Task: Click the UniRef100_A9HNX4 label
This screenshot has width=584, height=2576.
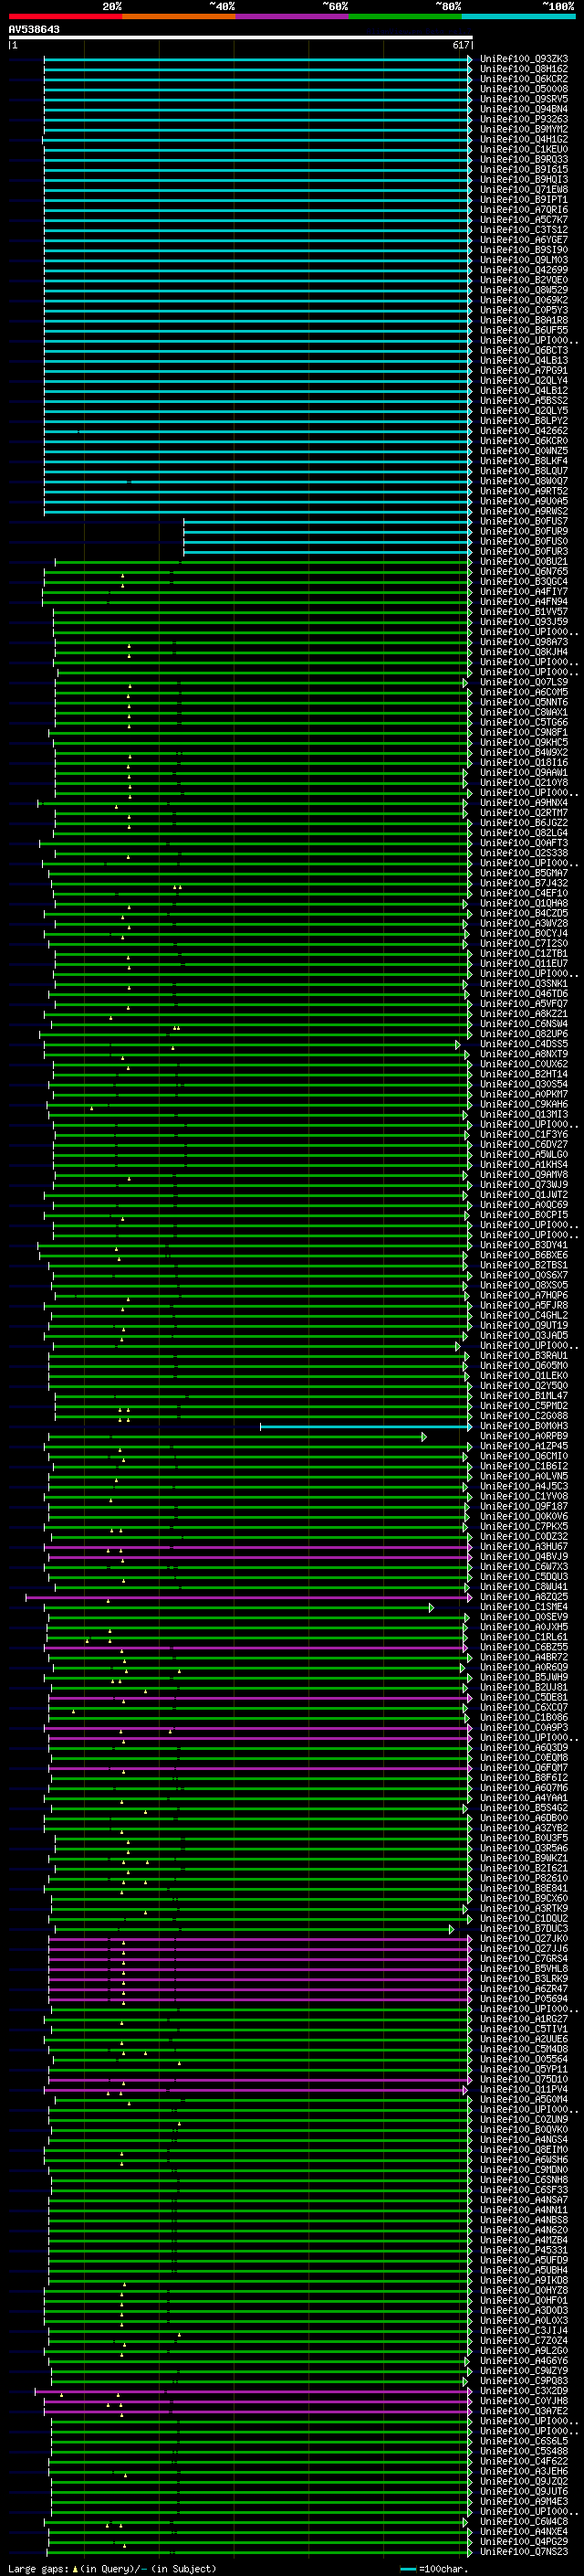Action: (524, 803)
